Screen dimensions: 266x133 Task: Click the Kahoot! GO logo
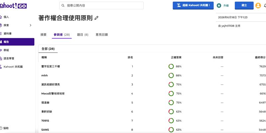click(x=13, y=6)
